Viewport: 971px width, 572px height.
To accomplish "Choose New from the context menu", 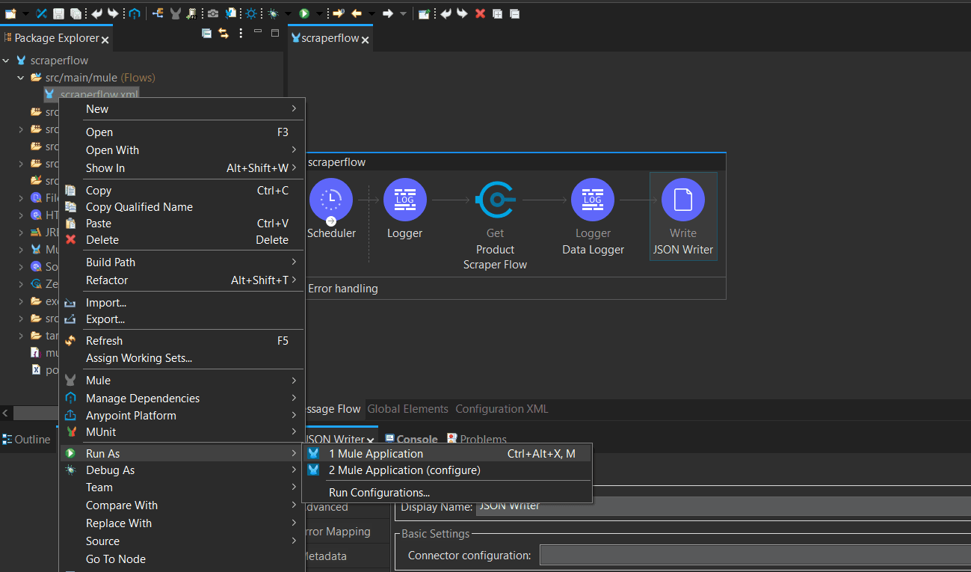I will [183, 109].
